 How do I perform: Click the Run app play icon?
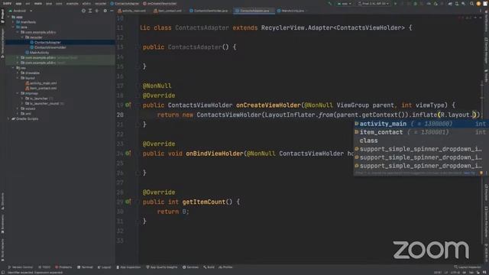(396, 4)
